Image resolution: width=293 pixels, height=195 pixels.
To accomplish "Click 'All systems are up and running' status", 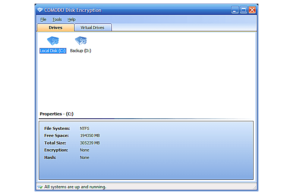I will click(x=75, y=187).
